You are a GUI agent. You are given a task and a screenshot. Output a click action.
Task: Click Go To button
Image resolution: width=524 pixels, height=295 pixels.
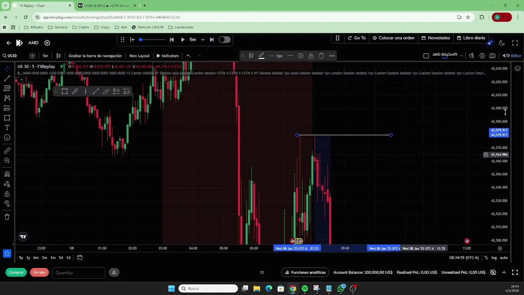357,38
